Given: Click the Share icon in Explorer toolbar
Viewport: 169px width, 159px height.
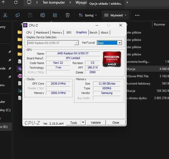Looking at the screenshot, I should [55, 15].
